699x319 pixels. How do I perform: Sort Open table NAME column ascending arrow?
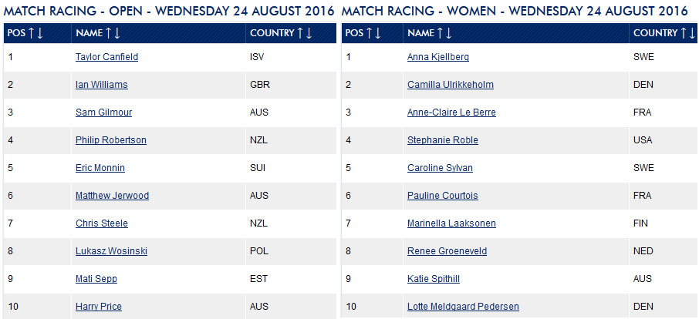pyautogui.click(x=108, y=33)
